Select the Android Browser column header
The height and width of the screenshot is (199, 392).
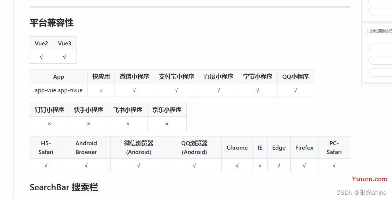coord(86,147)
